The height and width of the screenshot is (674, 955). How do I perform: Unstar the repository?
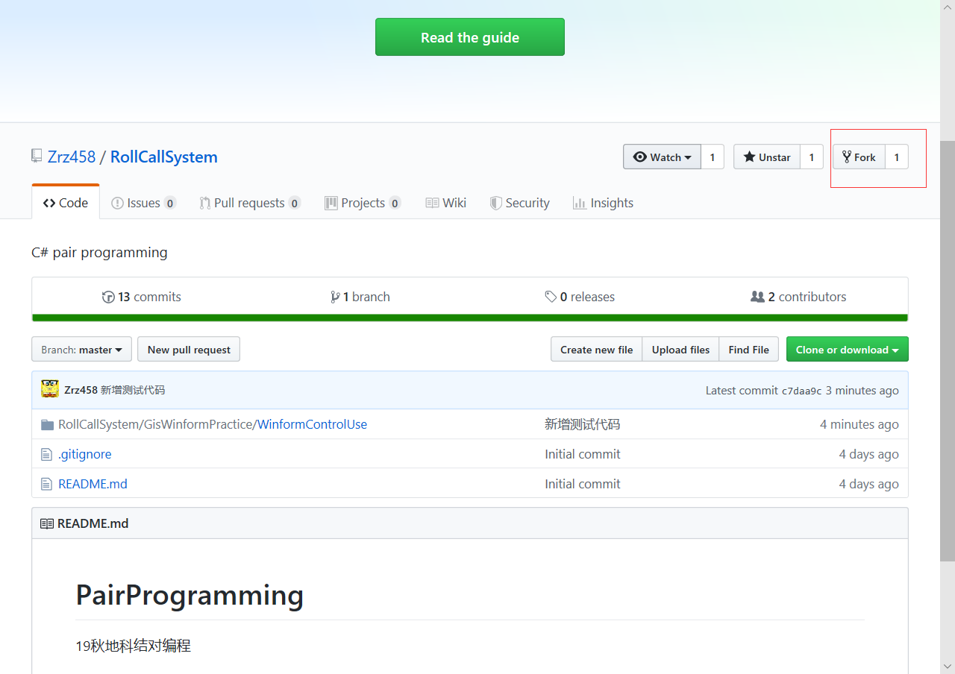point(767,157)
